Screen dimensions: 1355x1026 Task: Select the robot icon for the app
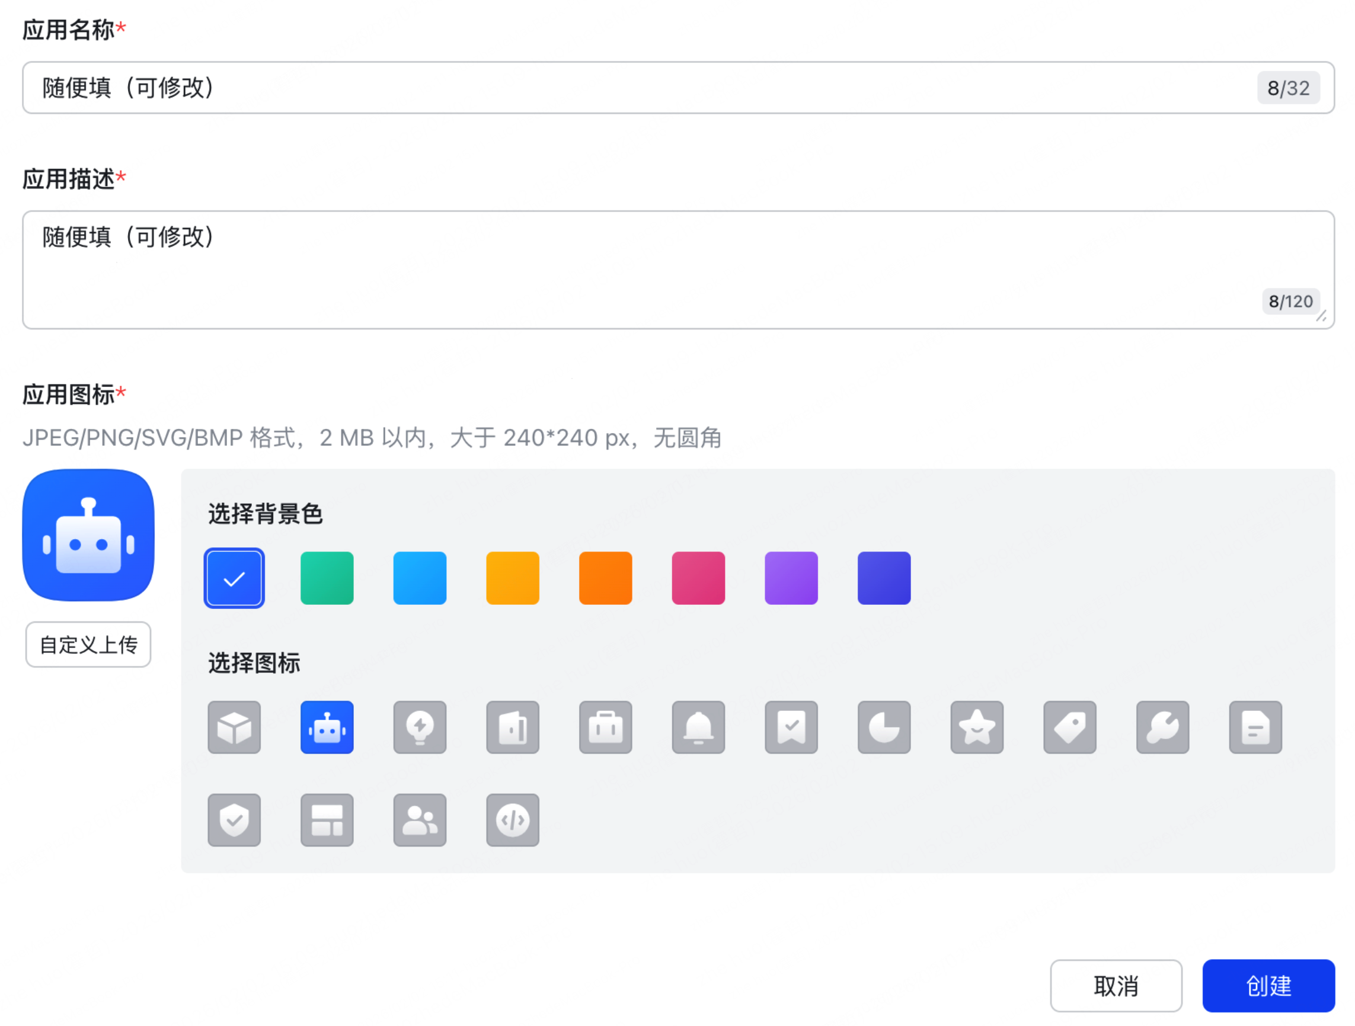coord(327,727)
